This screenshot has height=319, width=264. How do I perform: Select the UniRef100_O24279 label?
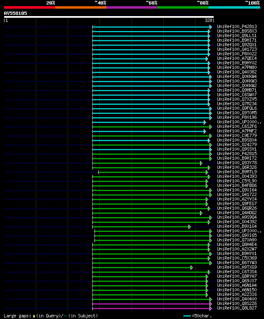pyautogui.click(x=237, y=145)
